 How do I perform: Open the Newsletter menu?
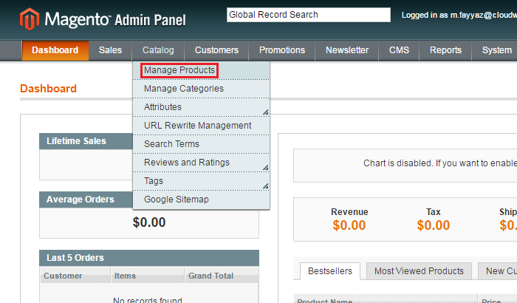347,50
